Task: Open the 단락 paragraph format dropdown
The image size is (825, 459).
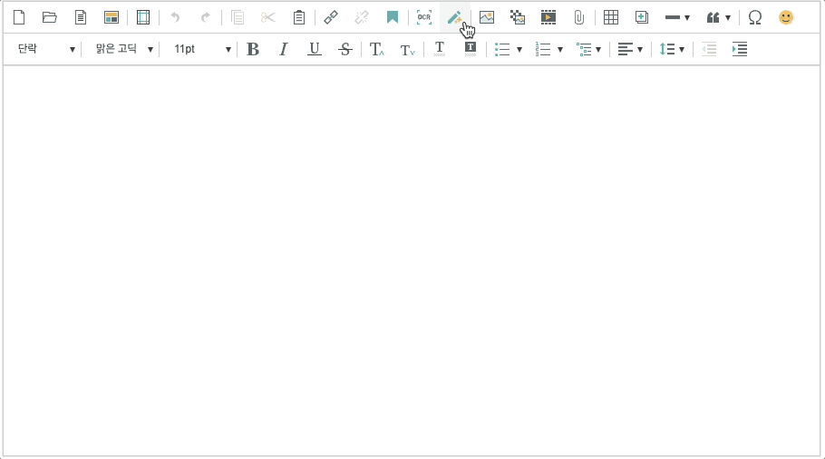Action: (x=45, y=49)
